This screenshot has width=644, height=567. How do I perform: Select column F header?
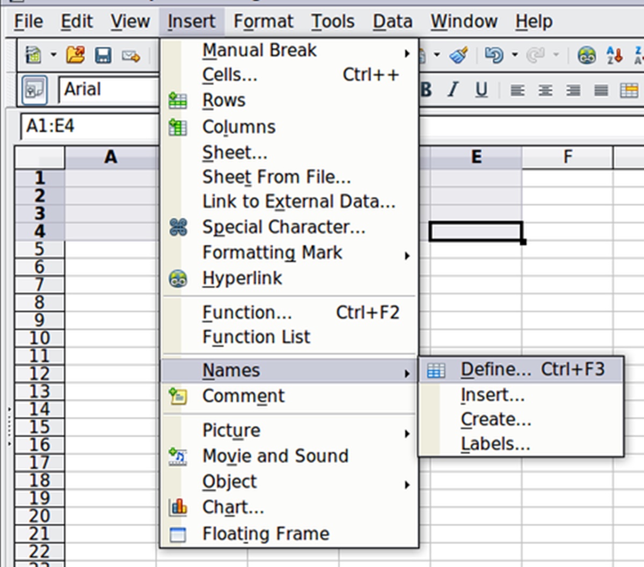[567, 157]
